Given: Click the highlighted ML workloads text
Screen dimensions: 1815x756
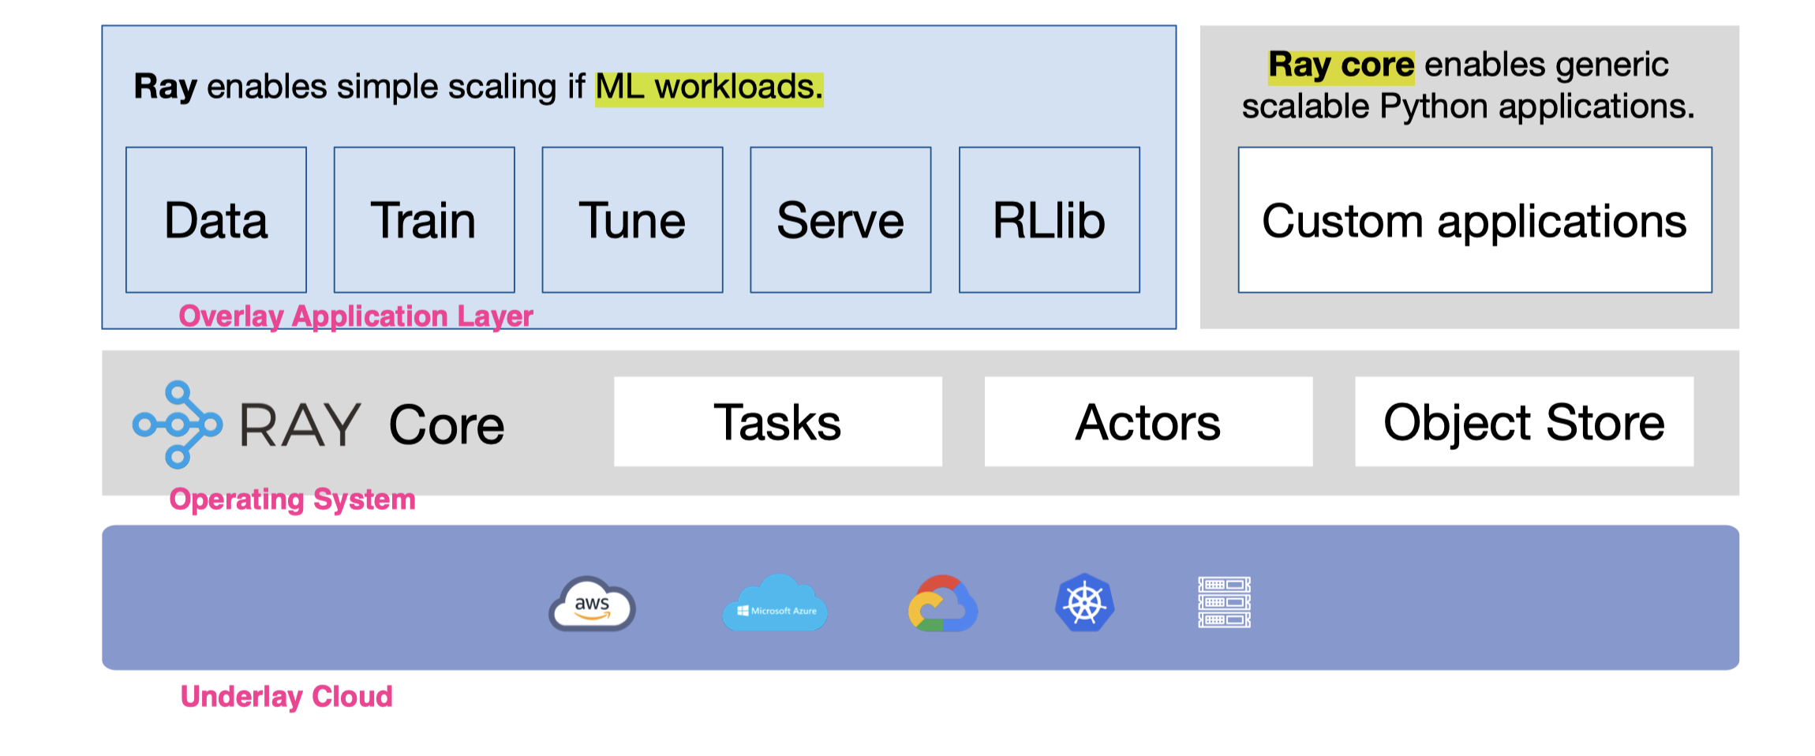Looking at the screenshot, I should 709,88.
